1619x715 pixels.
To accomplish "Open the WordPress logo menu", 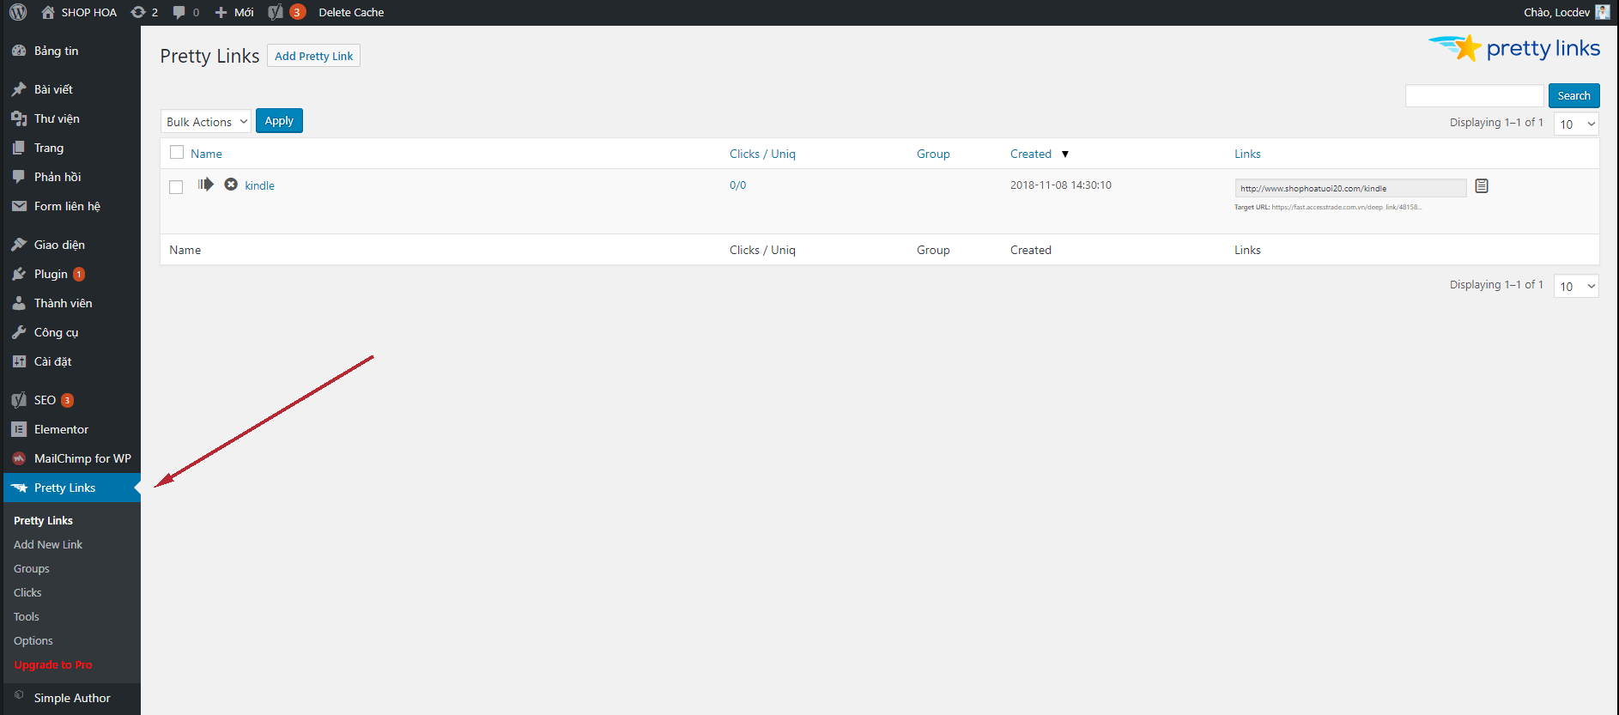I will click(18, 12).
